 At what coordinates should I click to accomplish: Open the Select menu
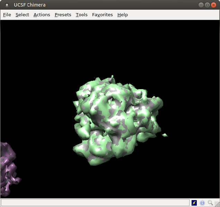(x=22, y=15)
